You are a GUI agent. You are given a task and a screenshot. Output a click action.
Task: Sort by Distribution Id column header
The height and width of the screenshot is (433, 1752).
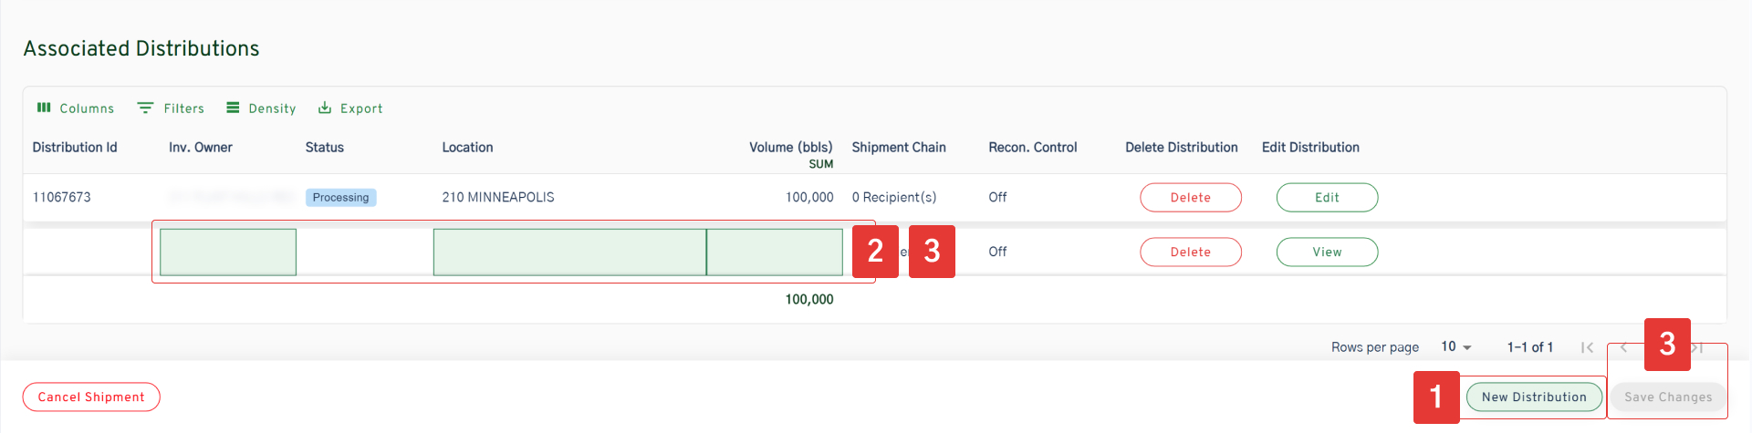pyautogui.click(x=75, y=148)
